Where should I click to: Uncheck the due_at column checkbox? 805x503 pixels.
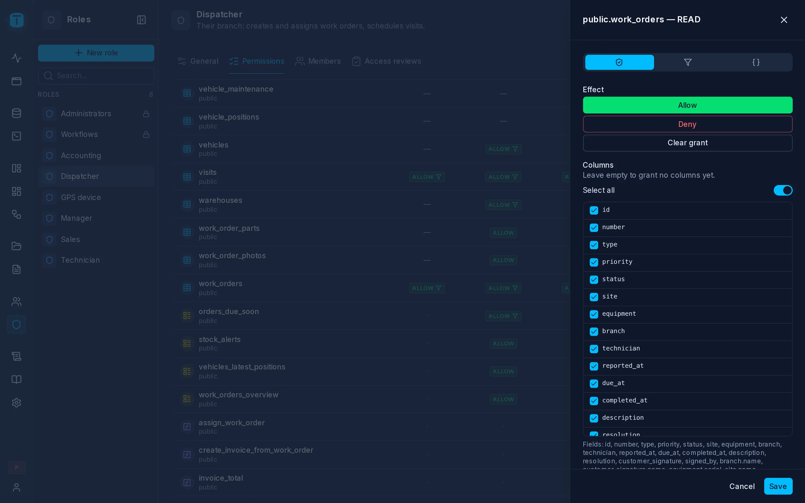(x=594, y=383)
